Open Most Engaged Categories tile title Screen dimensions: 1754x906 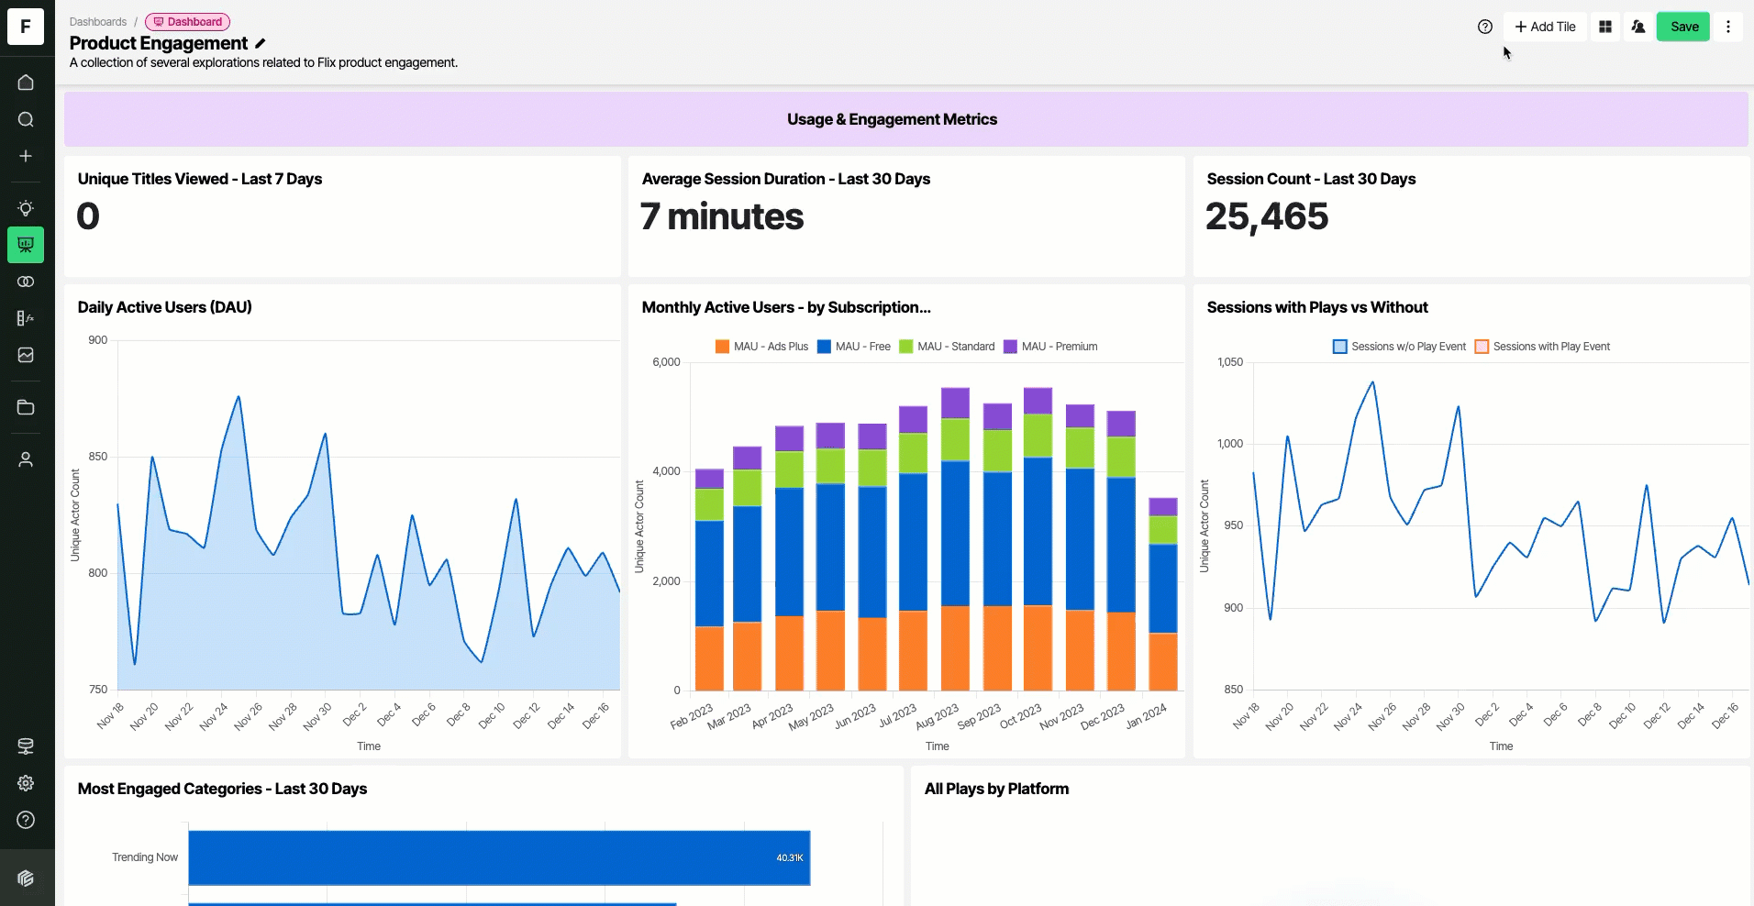point(223,789)
